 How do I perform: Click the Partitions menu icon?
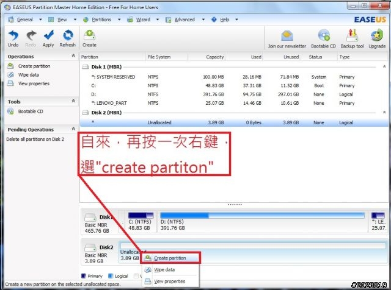pos(86,19)
